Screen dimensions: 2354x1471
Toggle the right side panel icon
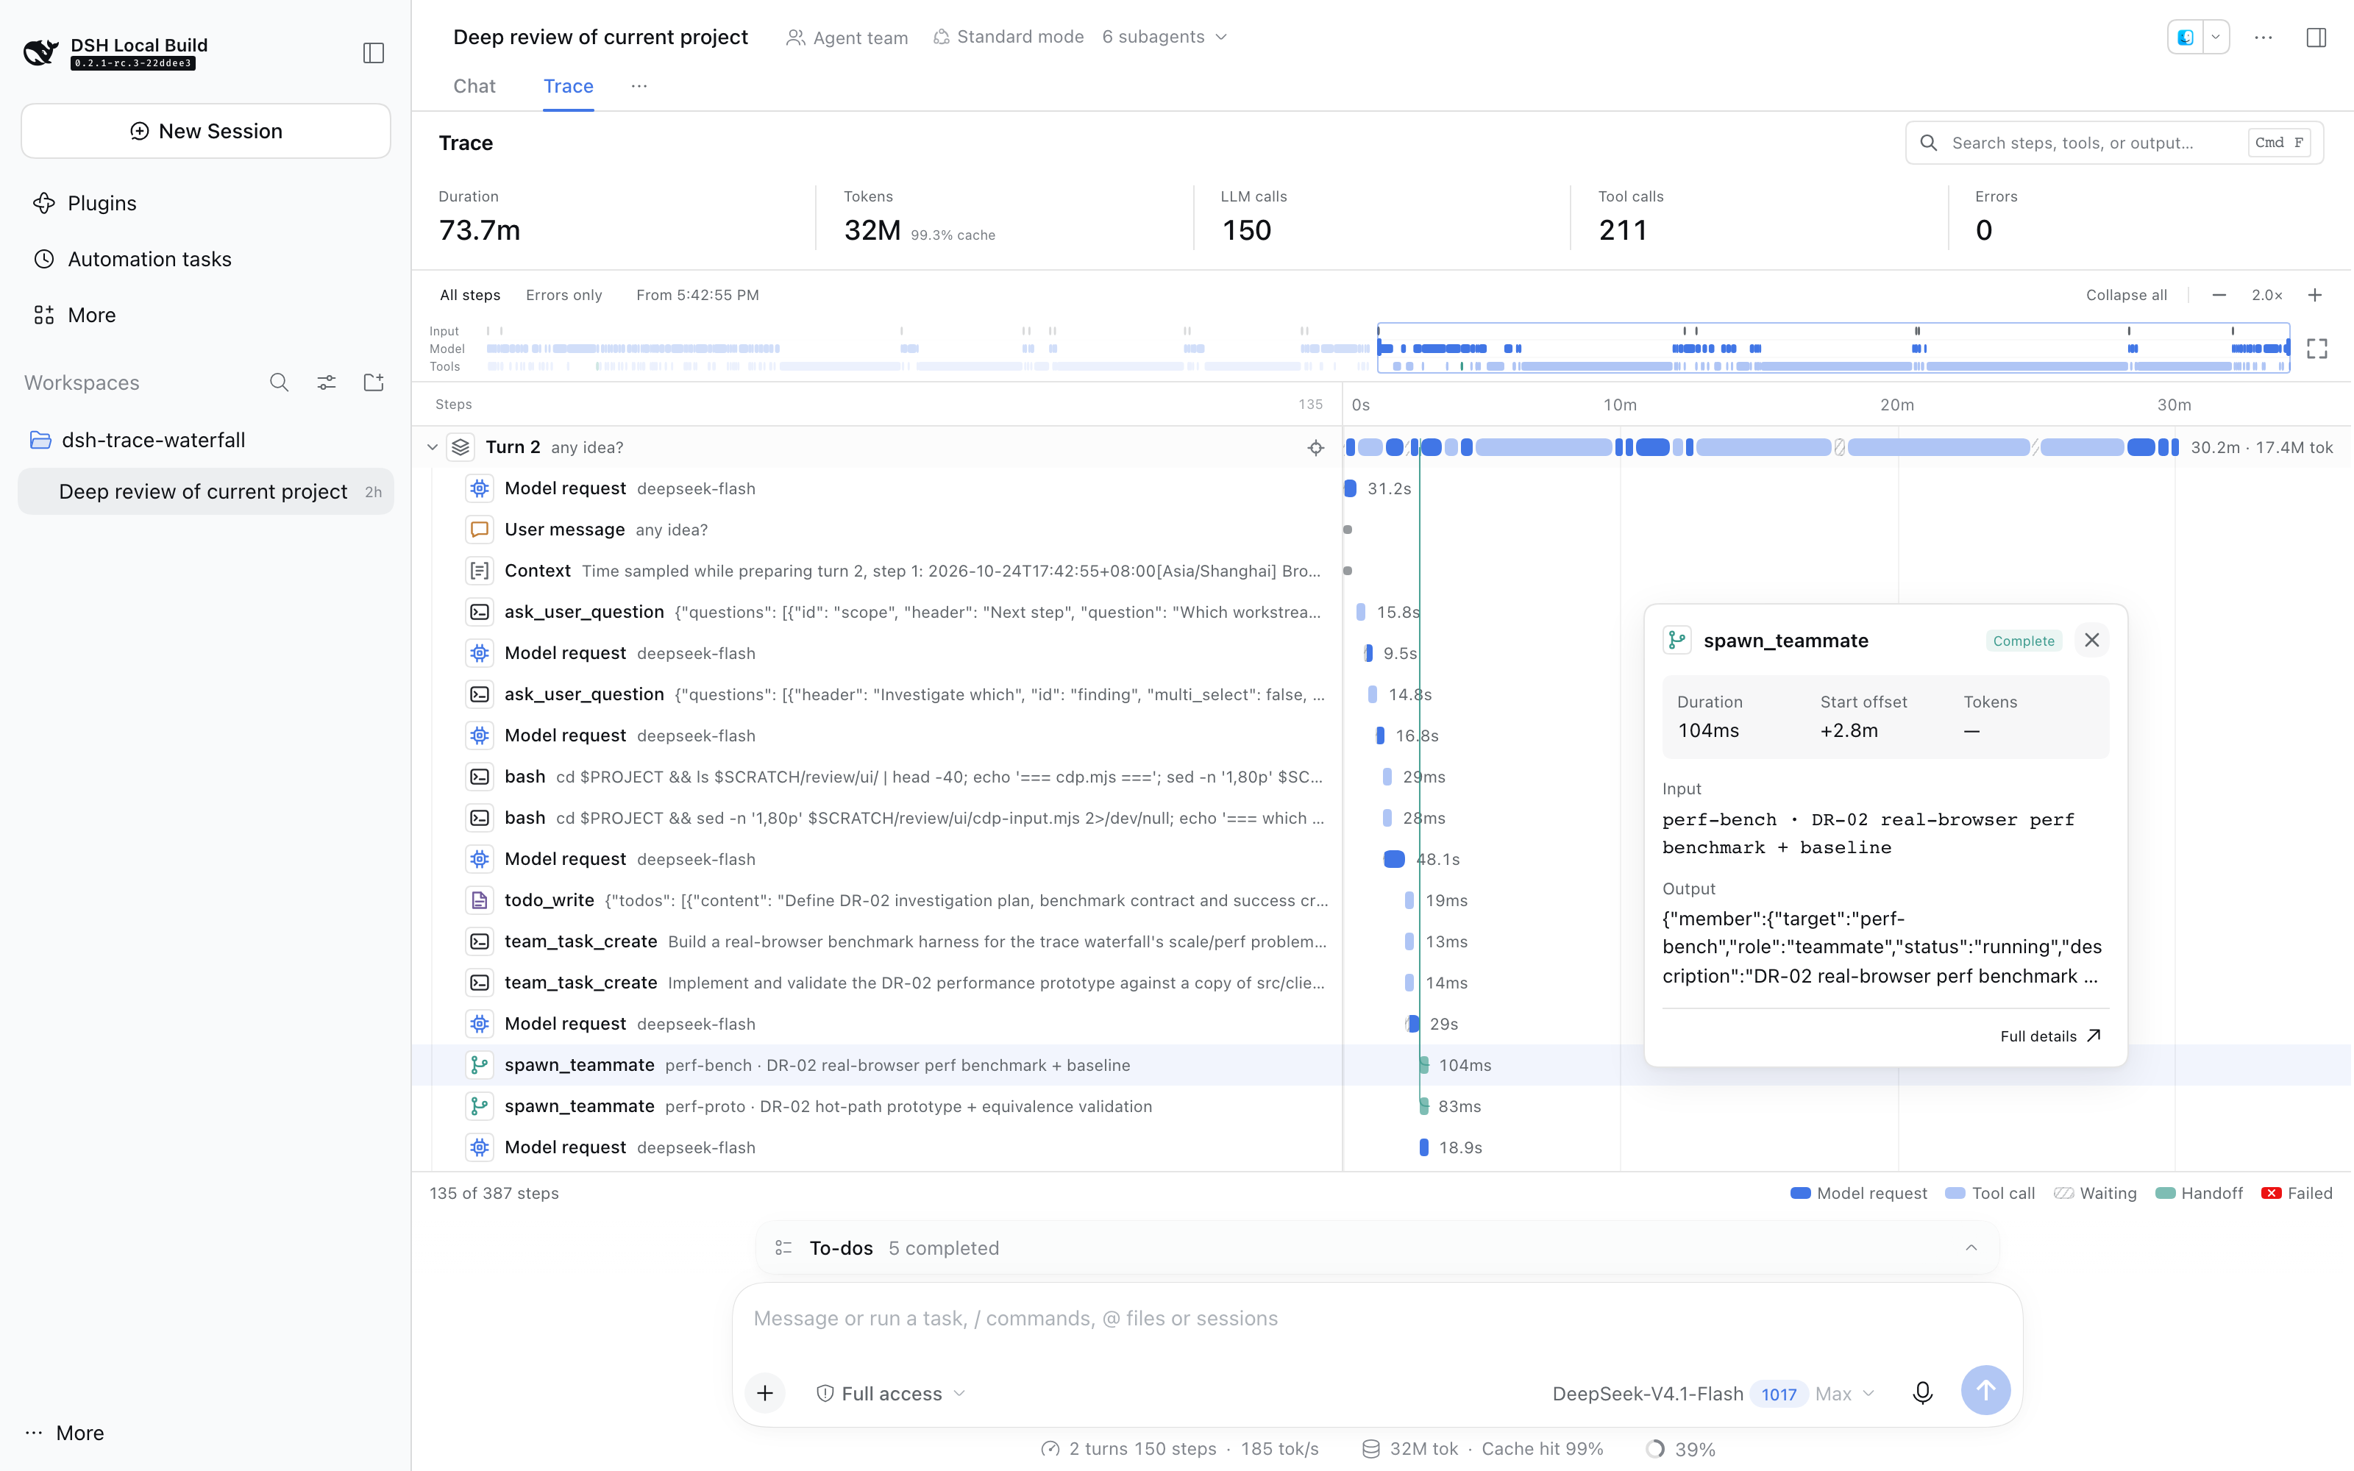tap(2316, 37)
